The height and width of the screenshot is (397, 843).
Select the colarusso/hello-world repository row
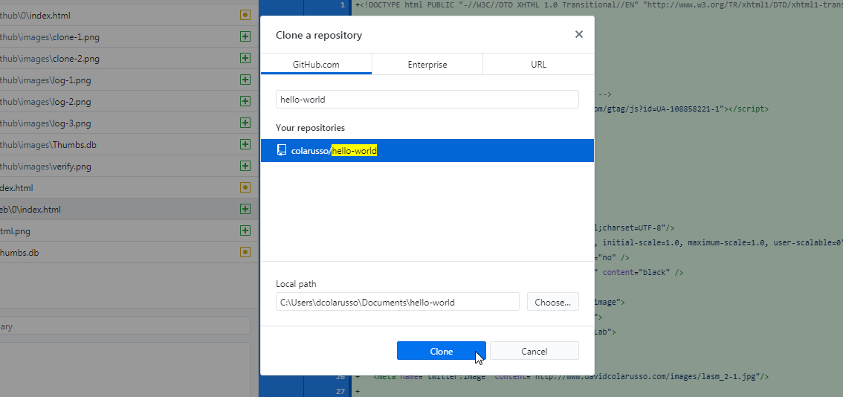[427, 151]
